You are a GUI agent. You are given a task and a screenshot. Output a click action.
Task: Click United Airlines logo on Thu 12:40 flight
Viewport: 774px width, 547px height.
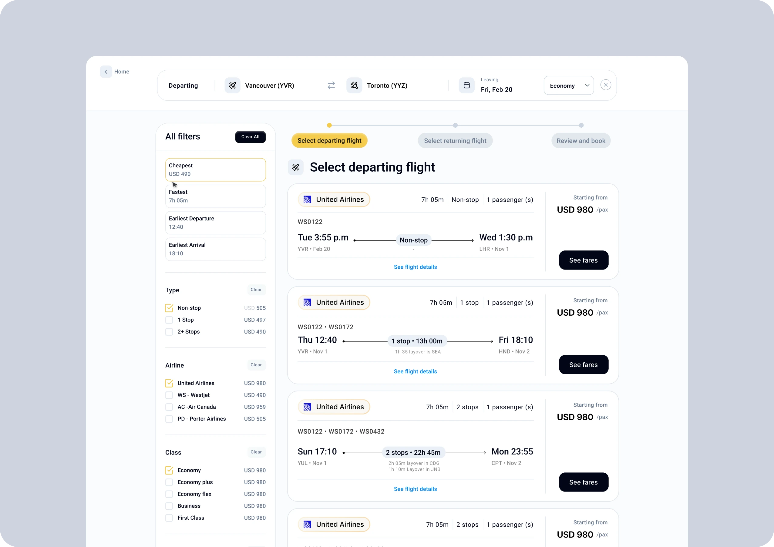(x=307, y=302)
